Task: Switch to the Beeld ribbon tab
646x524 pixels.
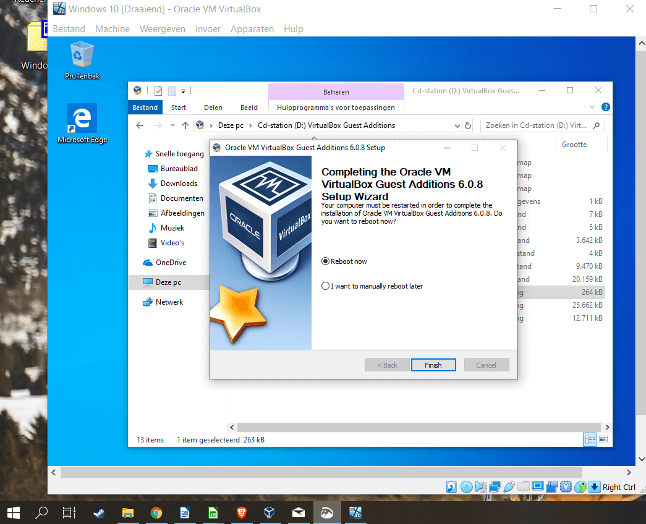Action: pos(249,108)
